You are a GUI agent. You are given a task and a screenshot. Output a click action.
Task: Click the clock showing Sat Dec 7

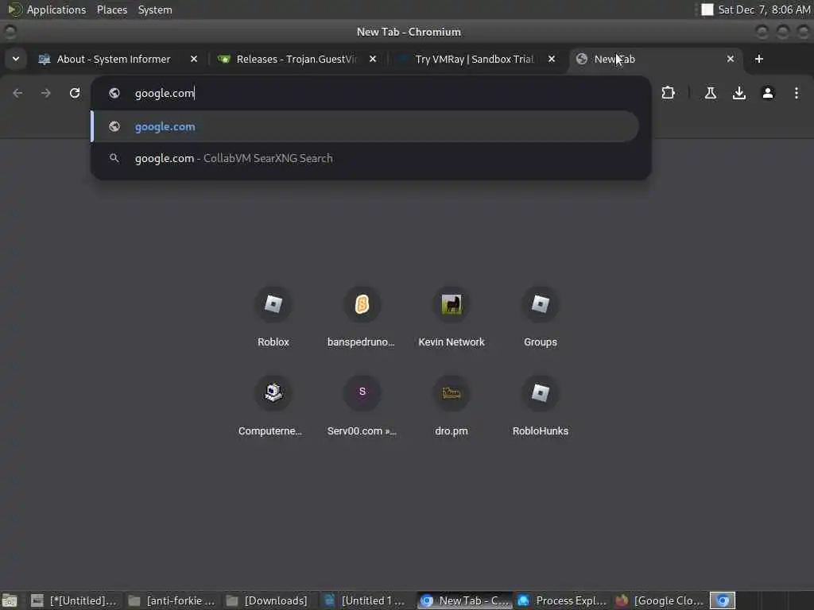(764, 10)
